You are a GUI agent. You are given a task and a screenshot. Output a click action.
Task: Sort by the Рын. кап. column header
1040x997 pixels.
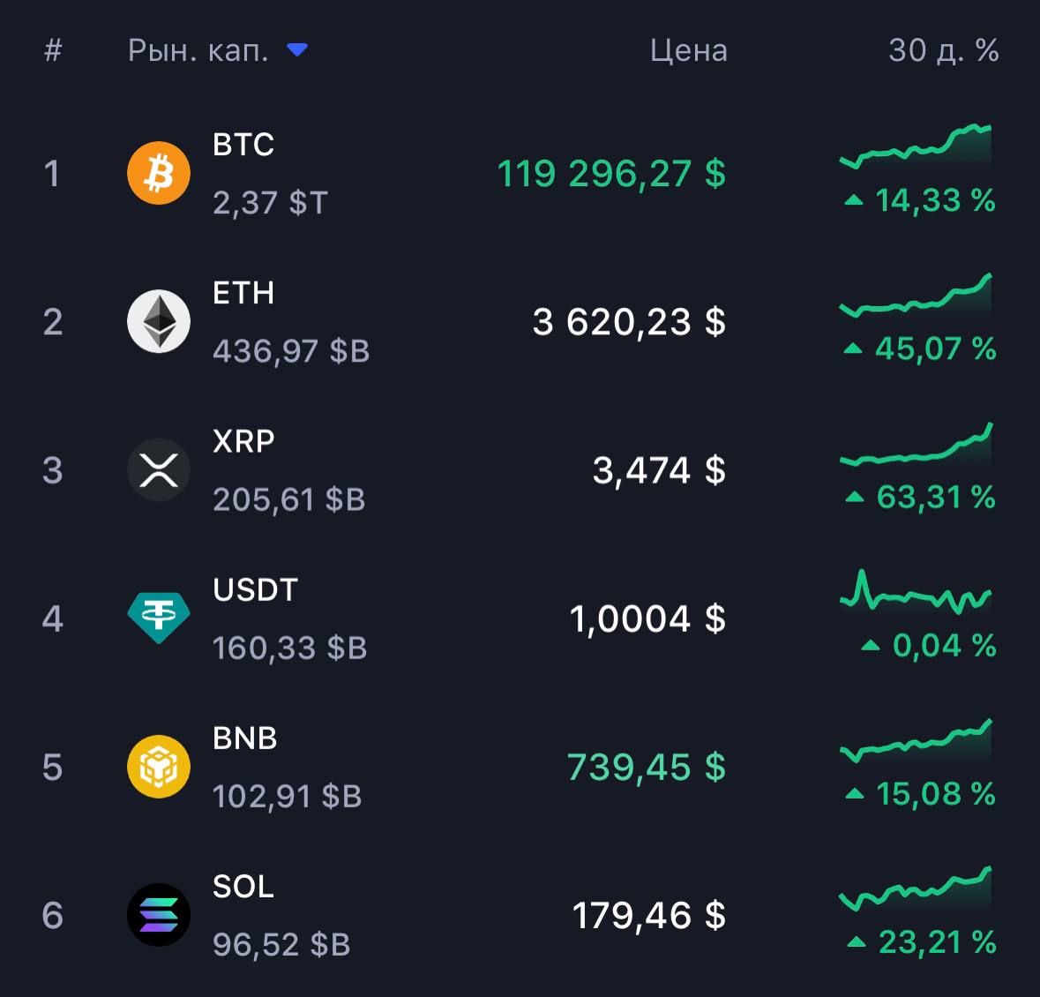198,50
